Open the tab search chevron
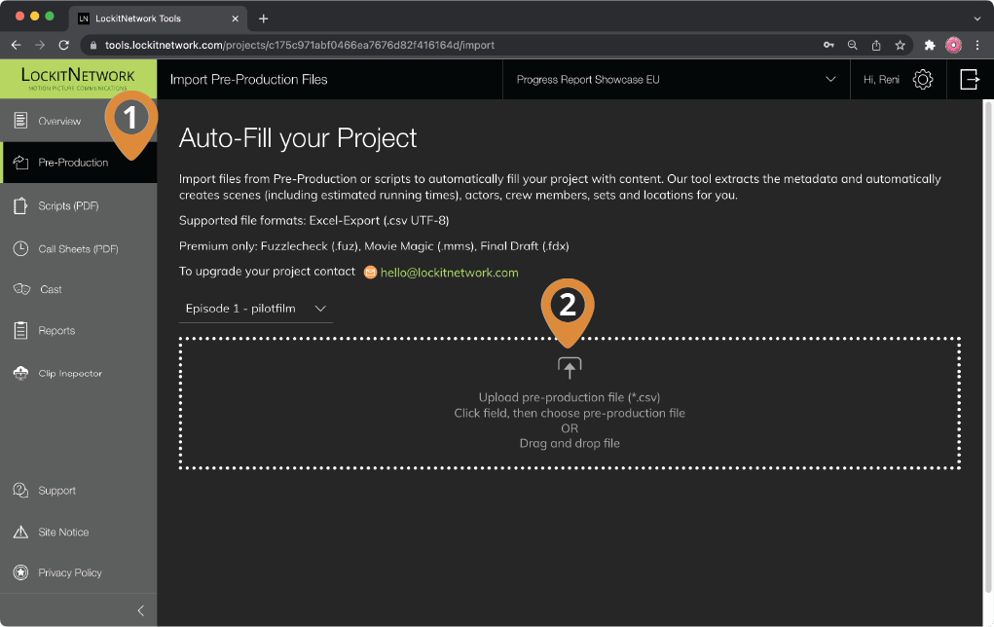 click(976, 18)
